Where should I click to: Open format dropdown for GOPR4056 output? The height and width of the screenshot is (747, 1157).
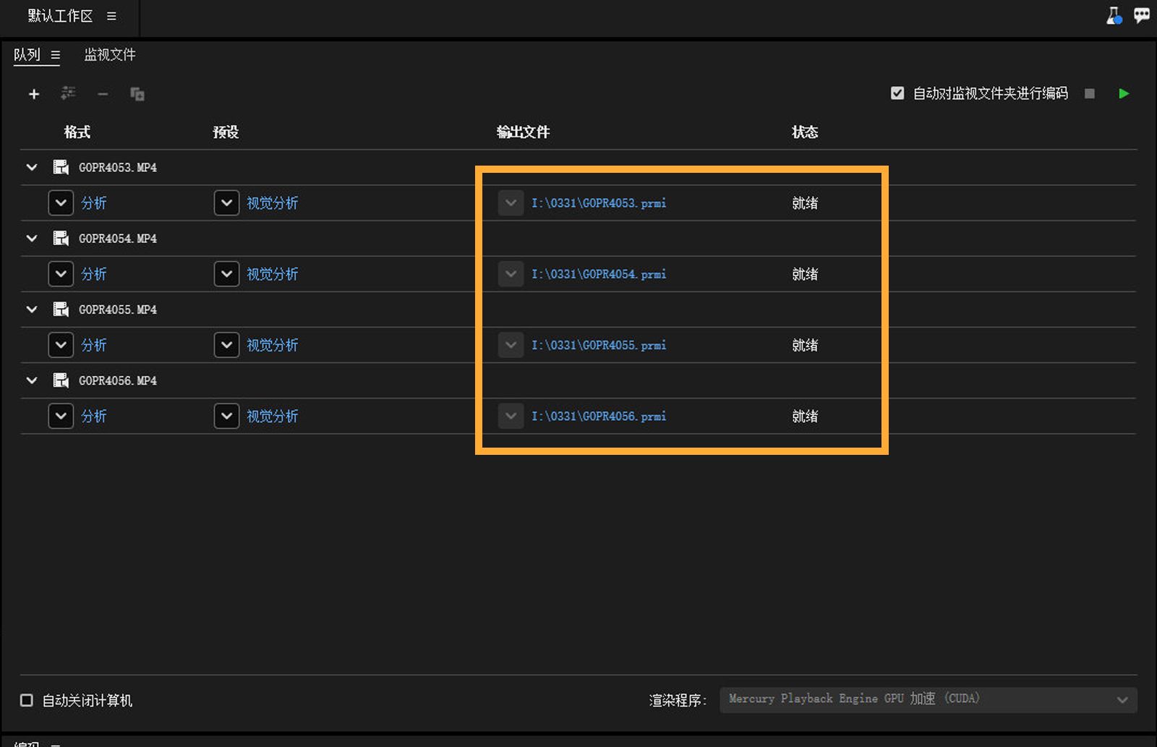coord(61,416)
